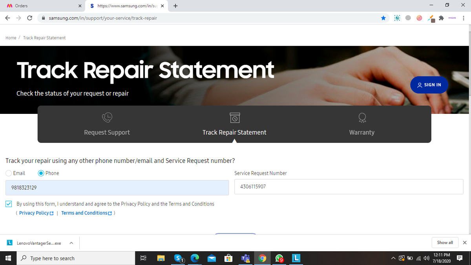View site security lock information
The width and height of the screenshot is (471, 265).
(43, 18)
